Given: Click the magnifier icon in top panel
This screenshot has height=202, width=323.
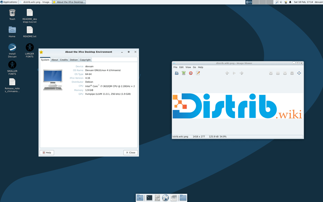Looking at the screenshot, I should click(x=277, y=2).
